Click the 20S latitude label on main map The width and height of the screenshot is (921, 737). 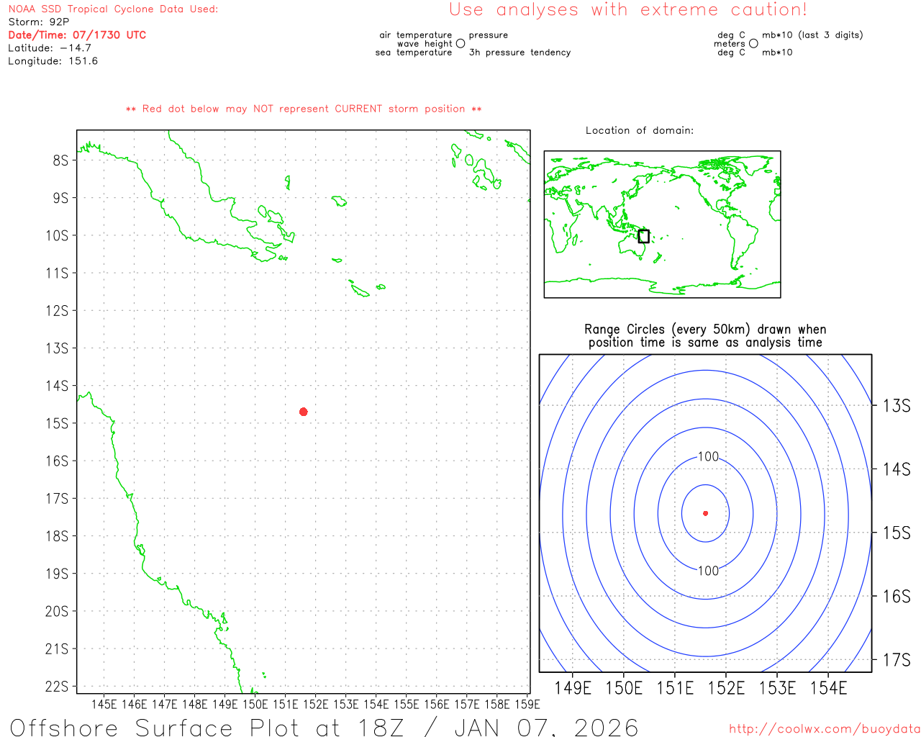57,611
